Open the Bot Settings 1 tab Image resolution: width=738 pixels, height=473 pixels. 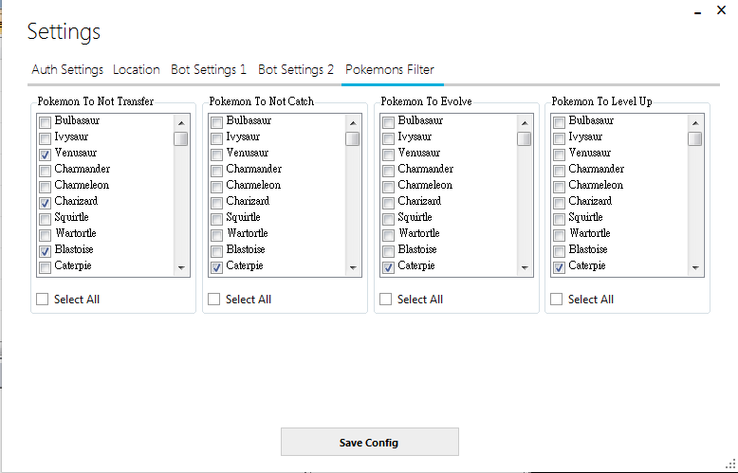209,69
